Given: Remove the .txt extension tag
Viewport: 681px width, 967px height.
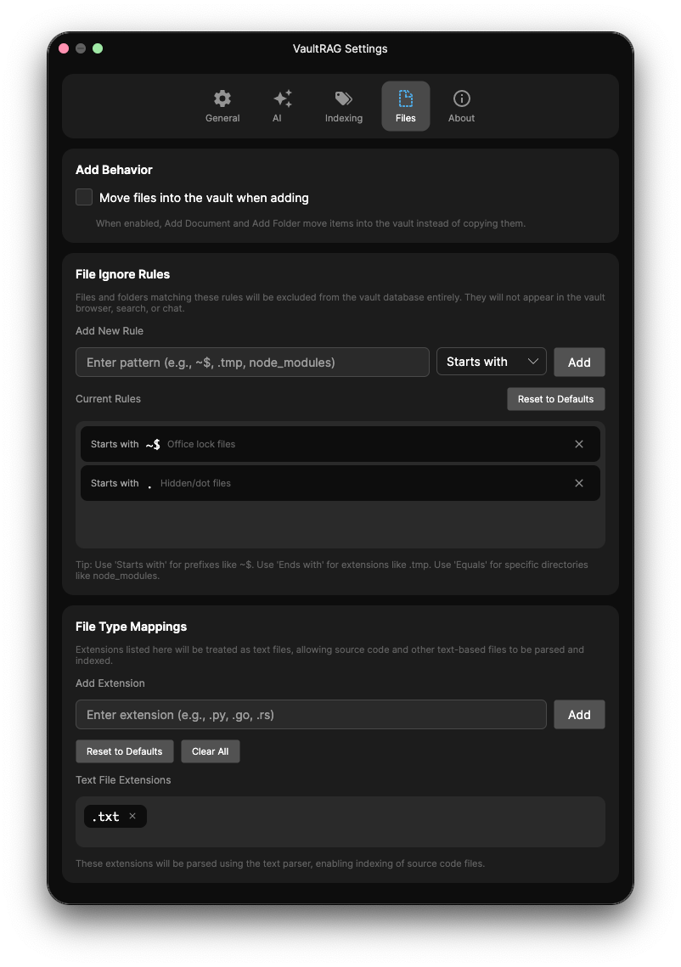Looking at the screenshot, I should 132,816.
